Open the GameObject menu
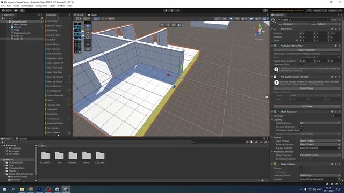The height and width of the screenshot is (193, 344). pos(27,6)
